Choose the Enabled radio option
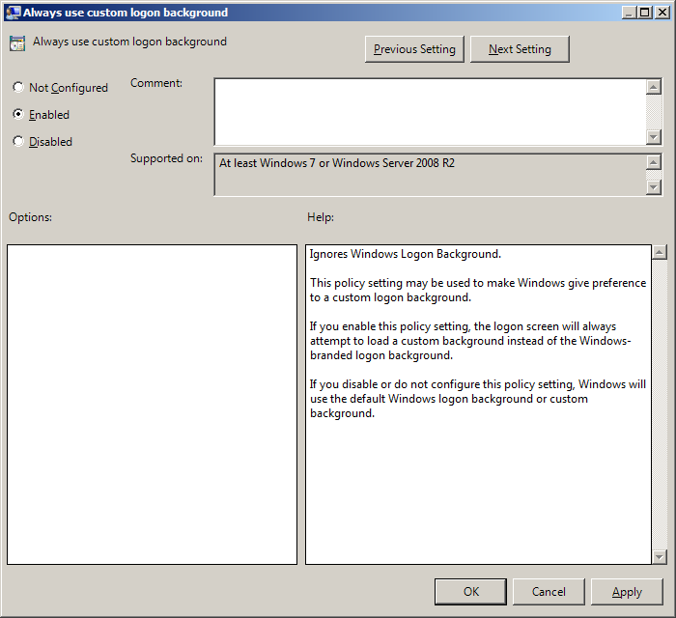Screen dimensions: 676x618 click(18, 114)
